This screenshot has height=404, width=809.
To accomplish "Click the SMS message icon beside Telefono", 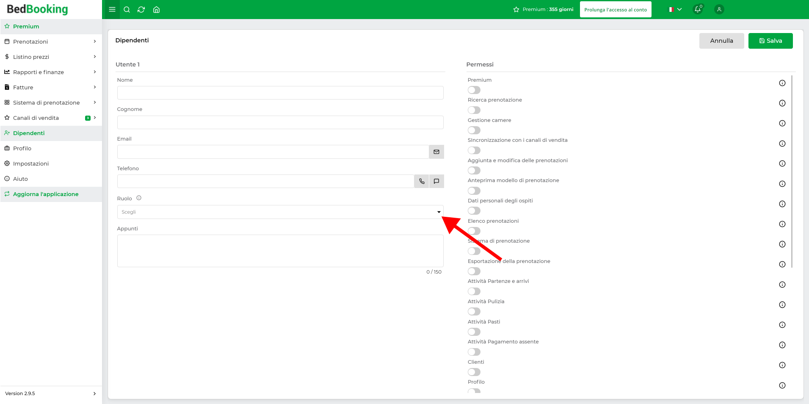I will (x=436, y=181).
